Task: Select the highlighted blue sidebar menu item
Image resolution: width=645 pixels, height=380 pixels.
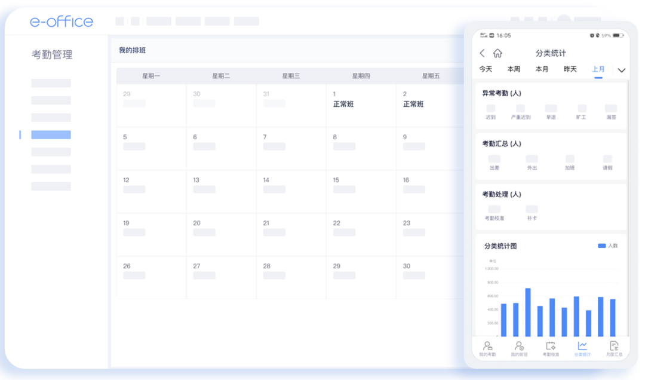Action: tap(51, 134)
